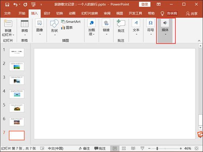Select slide 4 thumbnail
This screenshot has height=152, width=203.
17,94
